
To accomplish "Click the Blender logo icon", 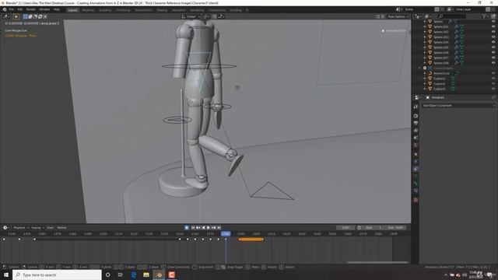I will [5, 9].
